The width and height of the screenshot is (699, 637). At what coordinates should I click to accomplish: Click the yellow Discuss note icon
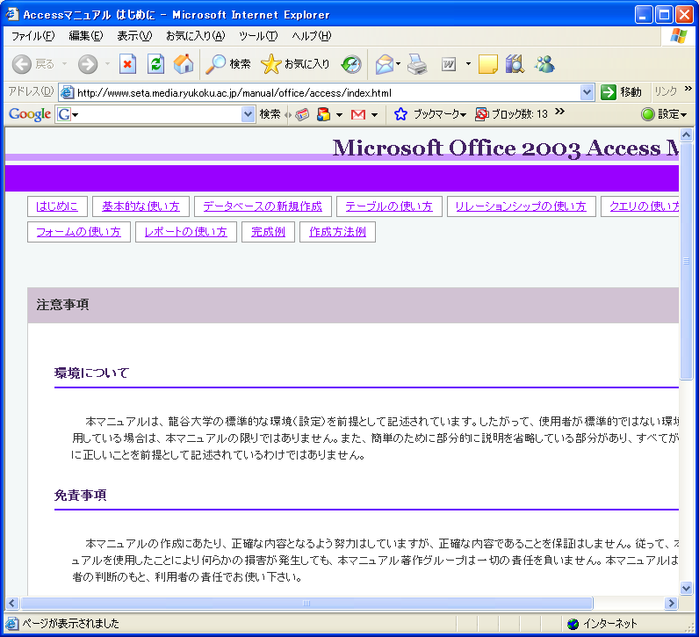(487, 65)
